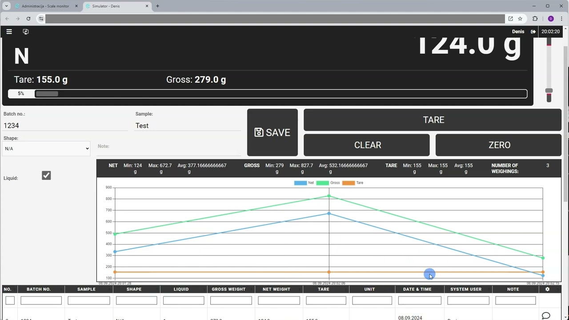
Task: Open the Chrome profile avatar
Action: pyautogui.click(x=551, y=19)
